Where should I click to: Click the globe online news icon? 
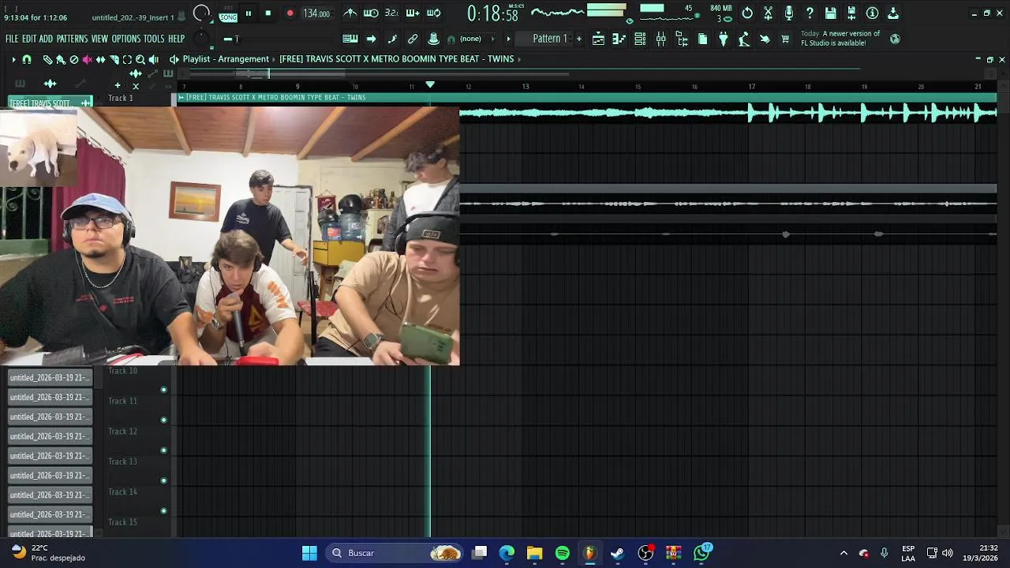point(895,39)
